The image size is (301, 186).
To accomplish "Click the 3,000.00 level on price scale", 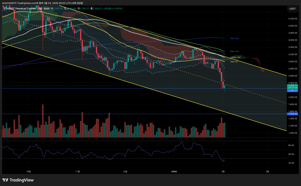I will pos(292,62).
